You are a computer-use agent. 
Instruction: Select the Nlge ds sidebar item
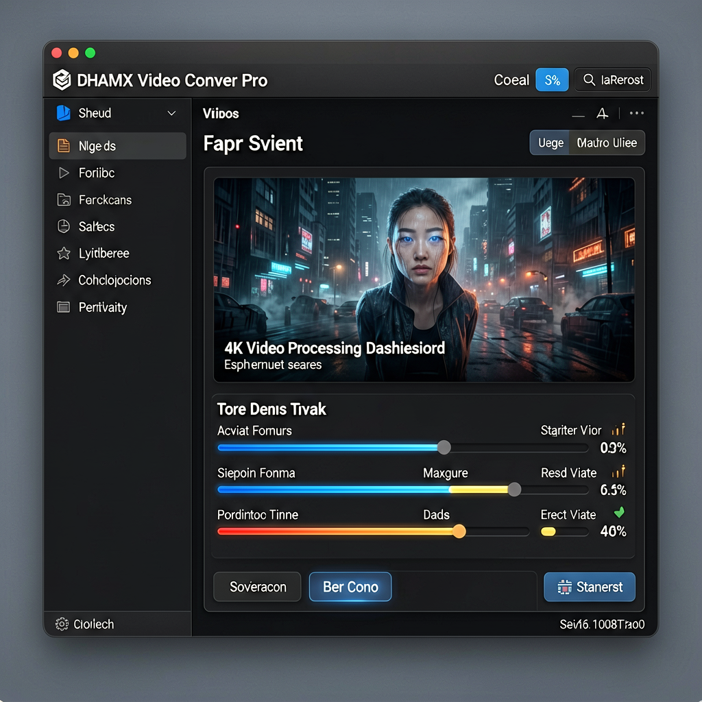click(117, 146)
